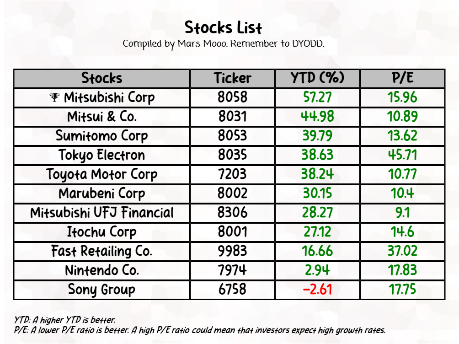Select the Stocks column header
Screen dimensions: 459x344
[101, 78]
